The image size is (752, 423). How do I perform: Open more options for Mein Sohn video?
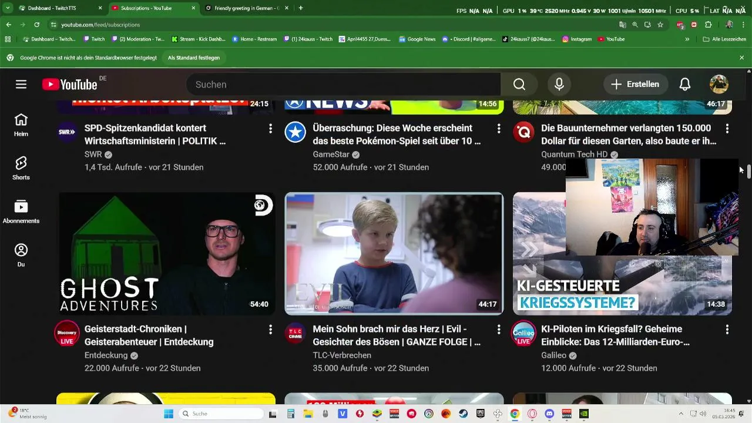pos(499,330)
